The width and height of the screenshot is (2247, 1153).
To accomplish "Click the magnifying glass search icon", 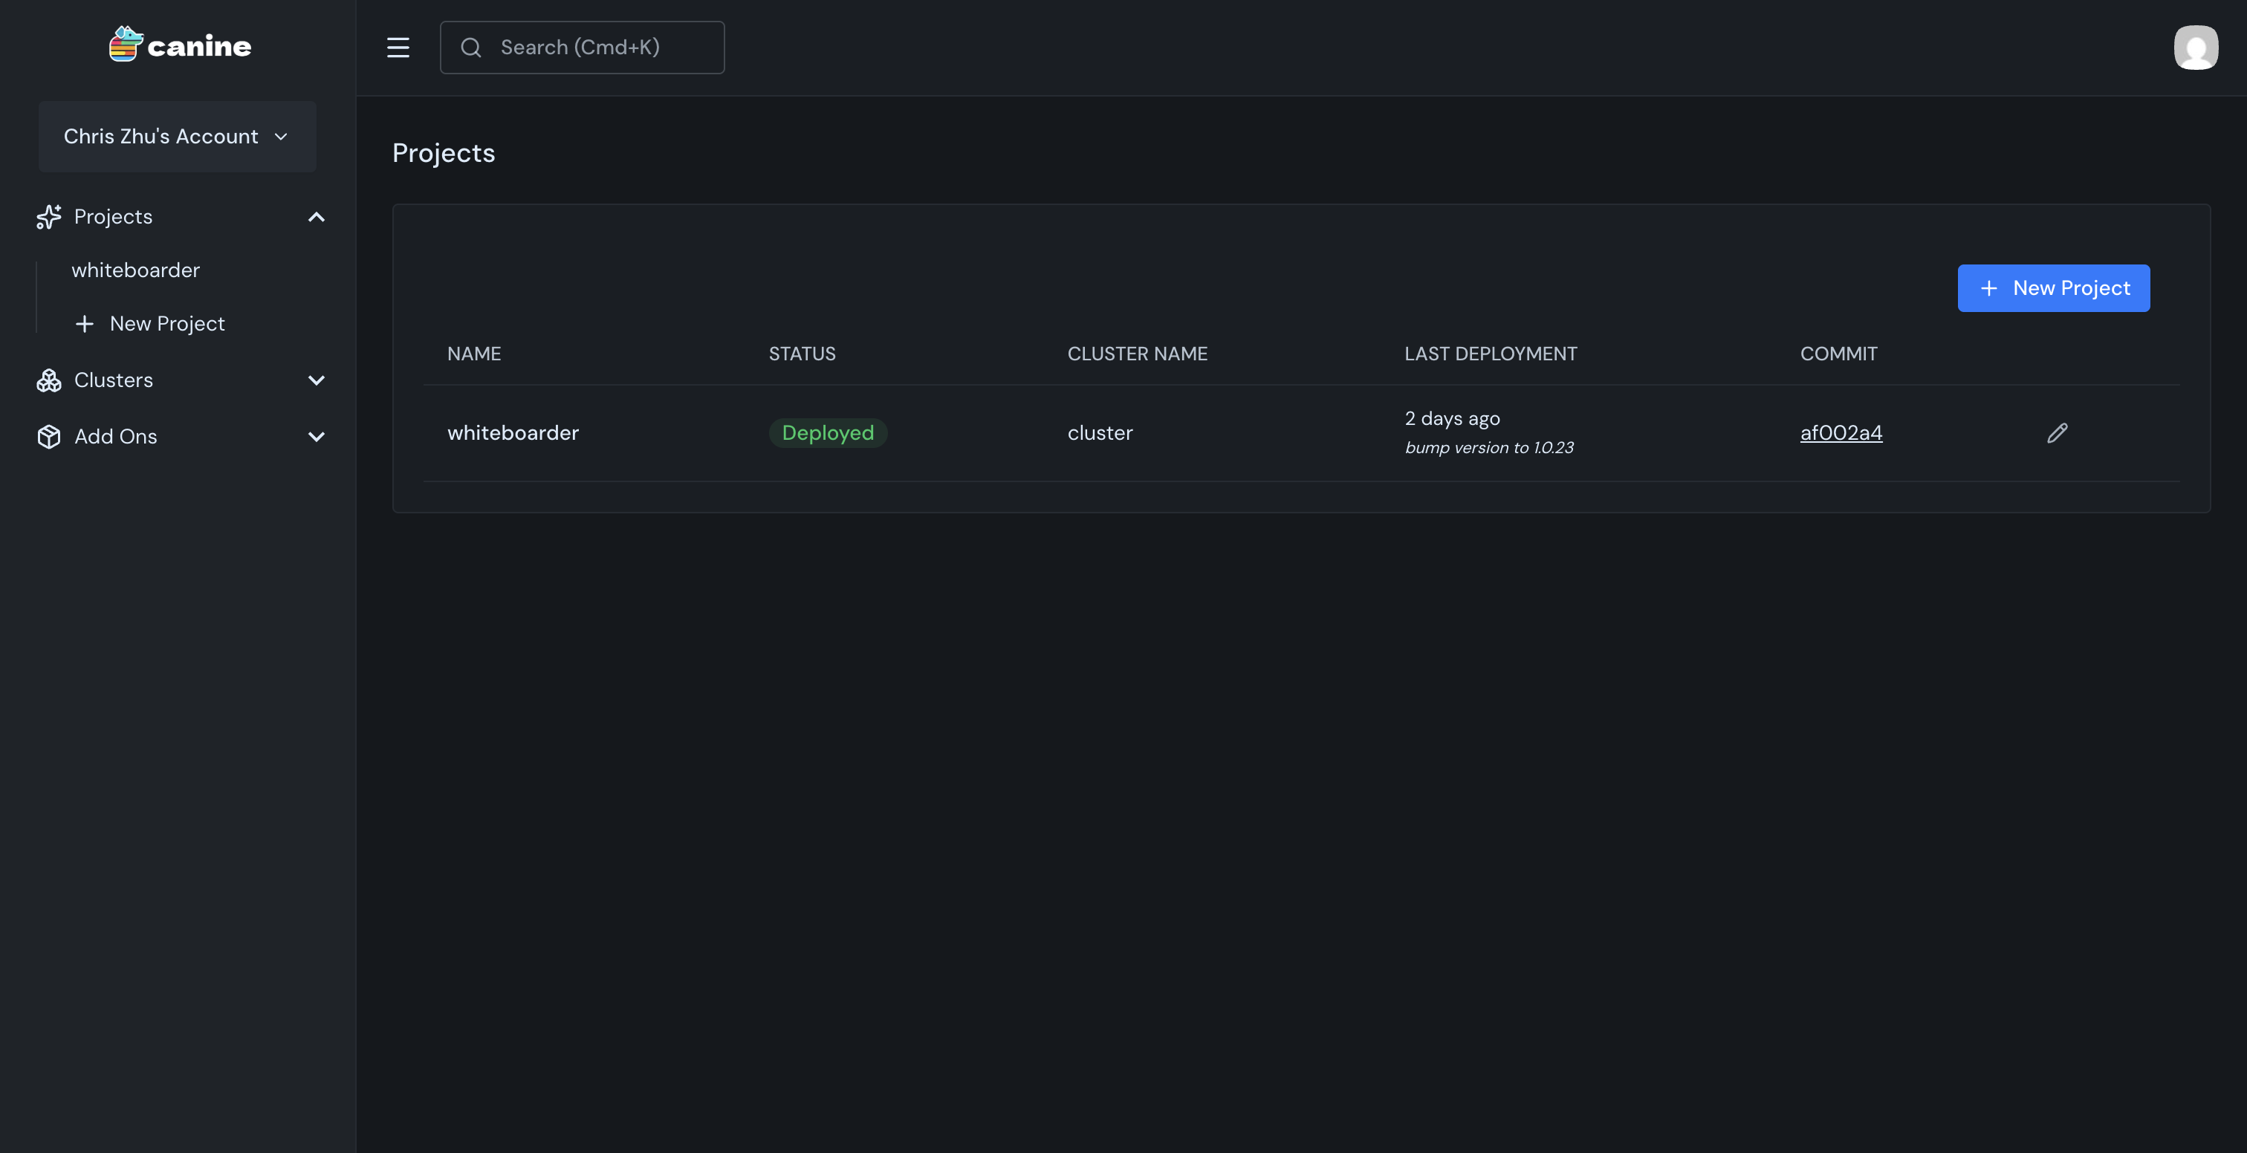I will [472, 47].
